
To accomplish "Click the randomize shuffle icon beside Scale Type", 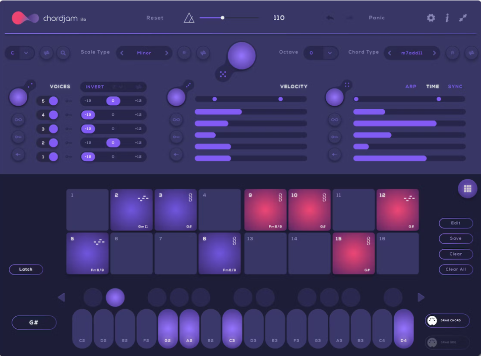I will click(x=46, y=53).
